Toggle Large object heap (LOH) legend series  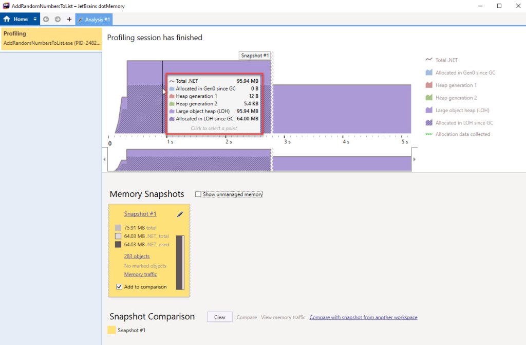(x=429, y=110)
